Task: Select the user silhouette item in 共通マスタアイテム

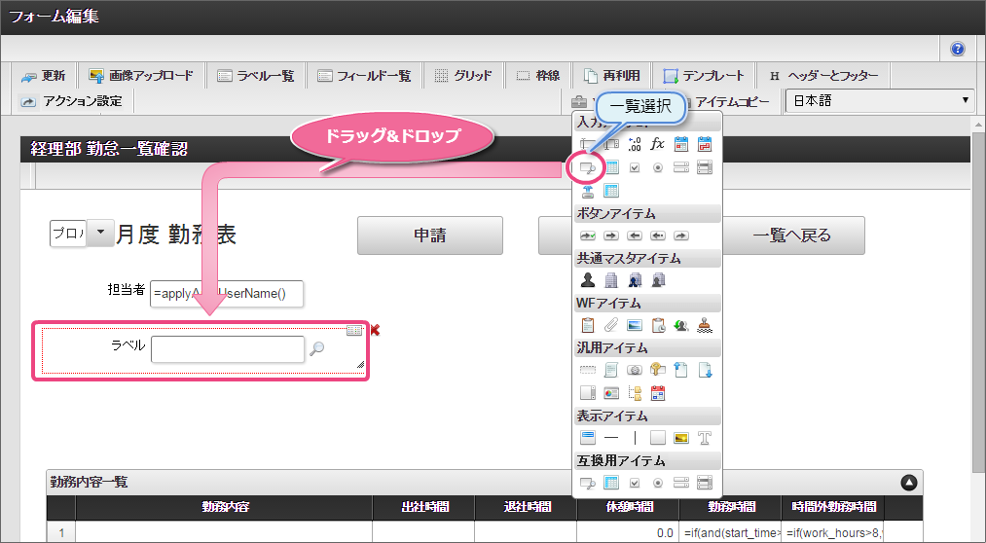Action: 587,279
